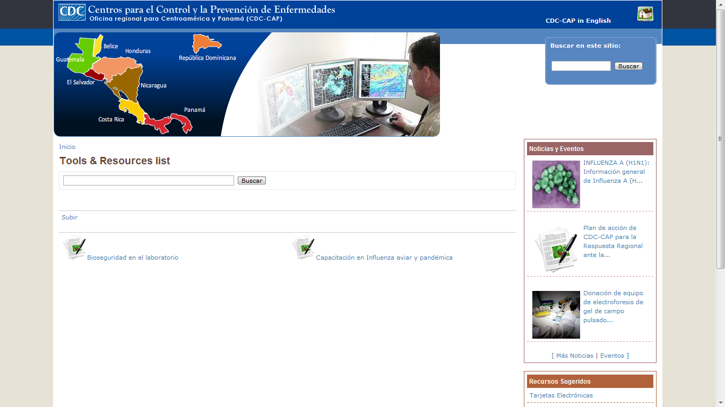The height and width of the screenshot is (407, 725).
Task: Click document icon beside Bioseguridad en el laboratorio
Action: click(x=74, y=247)
